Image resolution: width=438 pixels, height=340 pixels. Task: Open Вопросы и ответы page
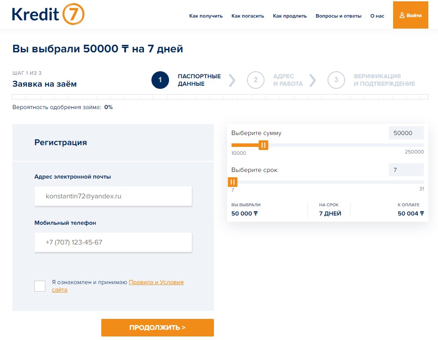coord(338,16)
